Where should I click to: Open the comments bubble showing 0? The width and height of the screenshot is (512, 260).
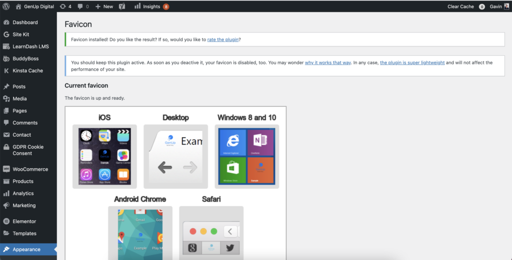tap(79, 6)
